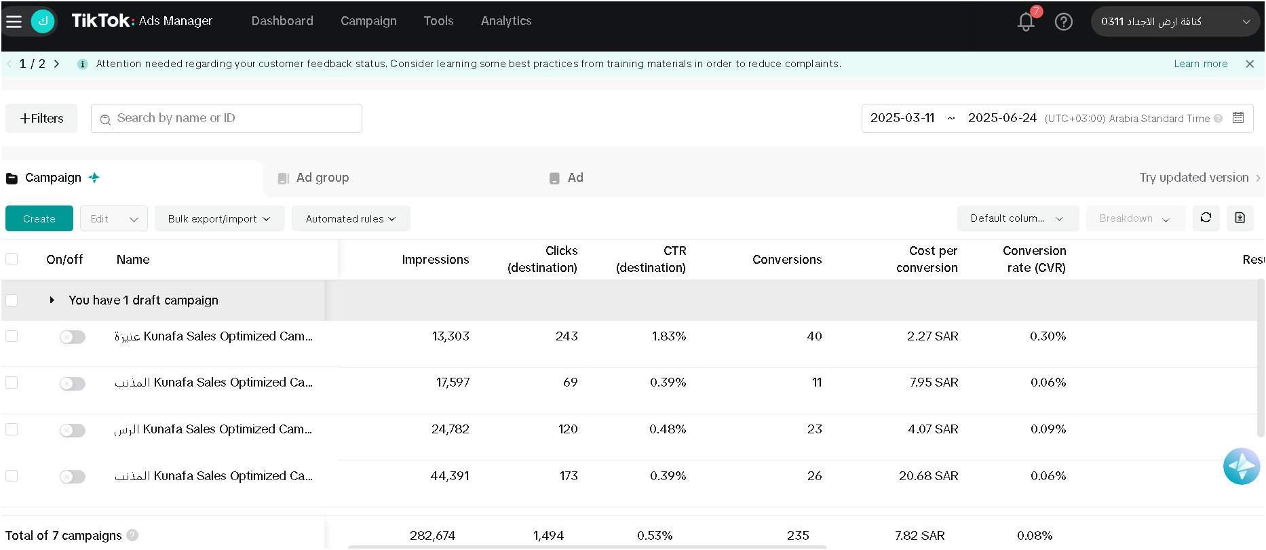Check the select-all campaigns header checkbox
Screen dimensions: 1266x550
click(12, 259)
